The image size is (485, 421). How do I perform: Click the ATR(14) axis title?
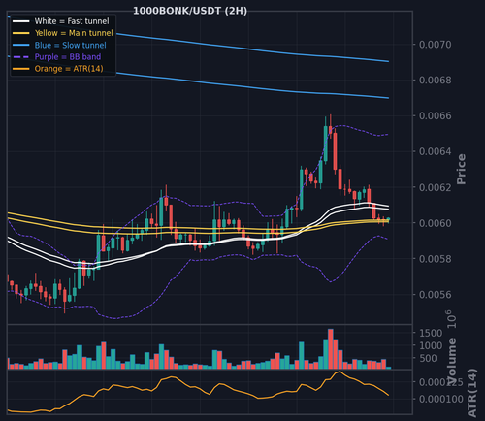[472, 393]
